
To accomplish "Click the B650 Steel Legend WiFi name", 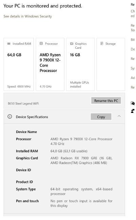I will tap(23, 104).
